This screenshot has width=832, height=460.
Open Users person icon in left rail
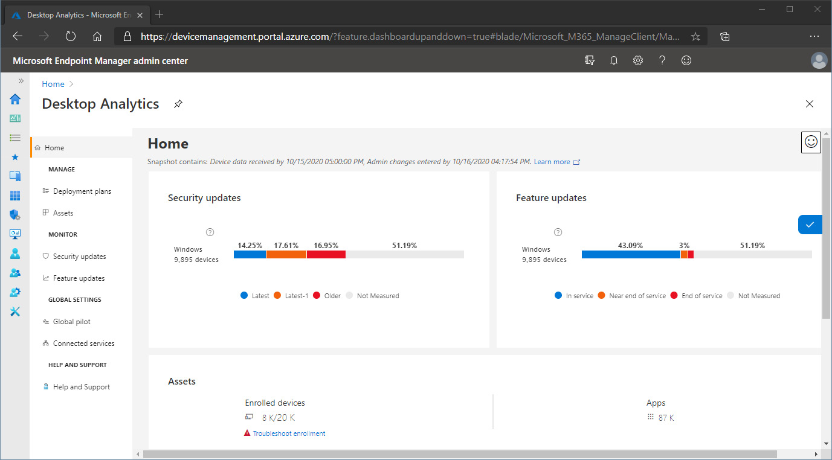click(15, 254)
